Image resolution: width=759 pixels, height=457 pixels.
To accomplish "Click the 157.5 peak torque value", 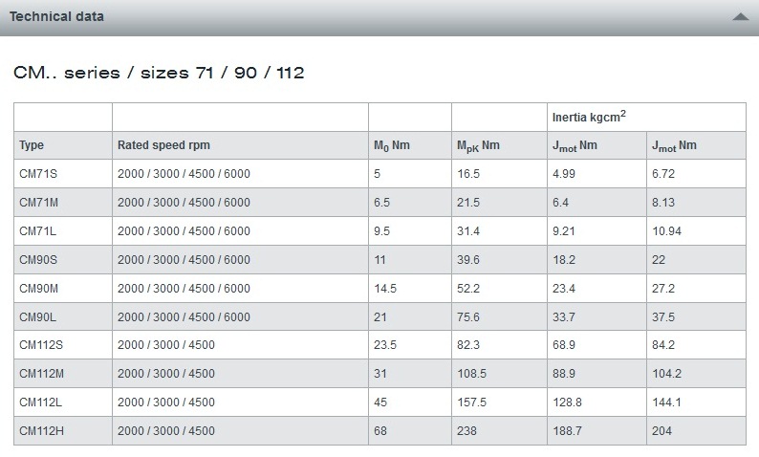I will (x=471, y=402).
